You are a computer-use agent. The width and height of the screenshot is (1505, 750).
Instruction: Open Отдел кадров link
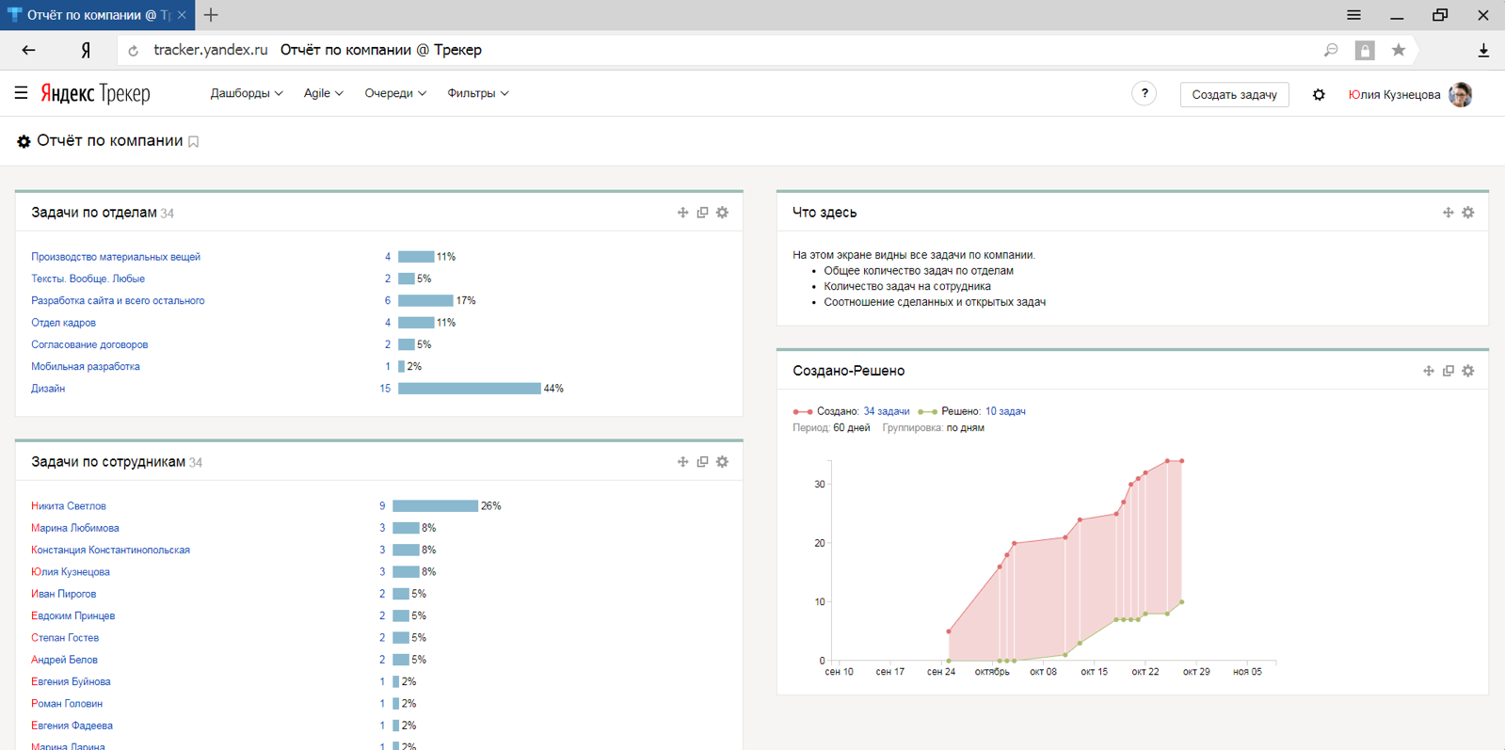point(63,323)
